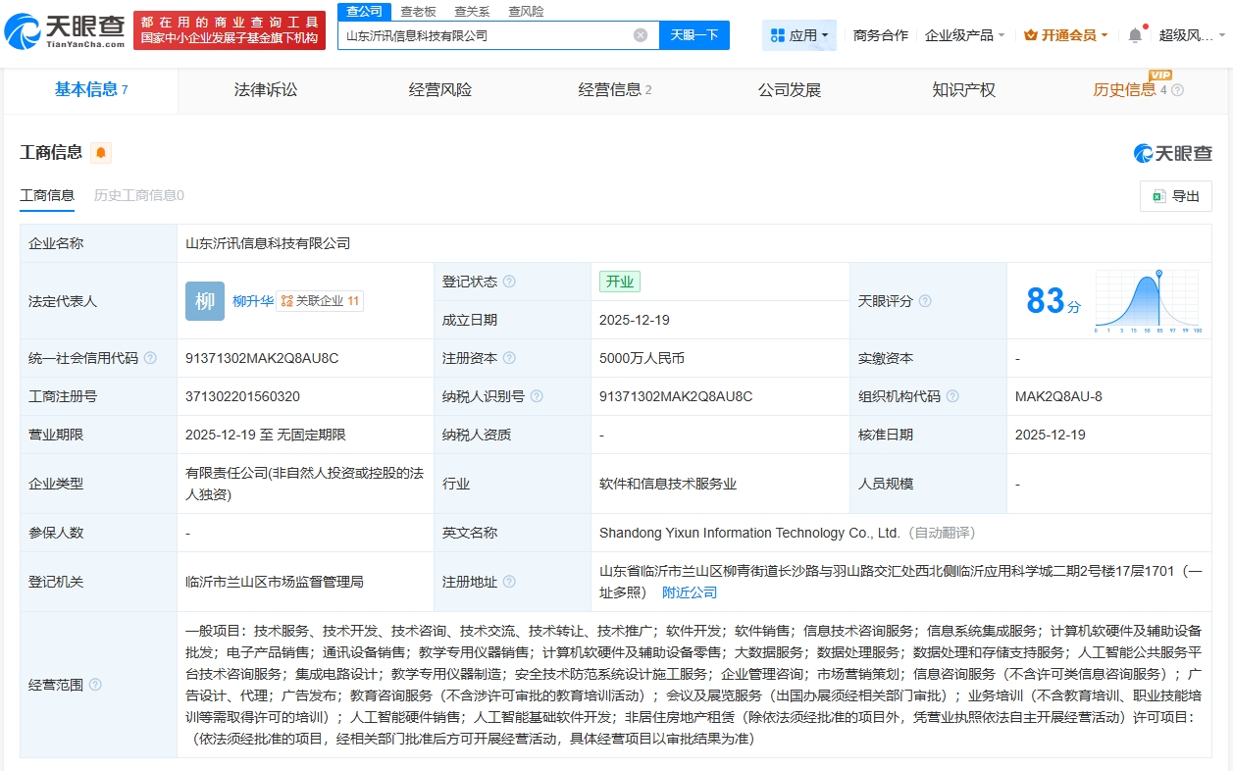This screenshot has height=771, width=1233.
Task: Click the 柳 avatar of legal representative
Action: [x=204, y=301]
